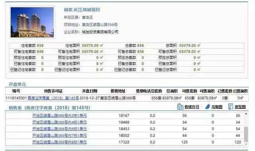Click 开盘单元 section heading
Screen dimensions: 255x151
click(18, 84)
